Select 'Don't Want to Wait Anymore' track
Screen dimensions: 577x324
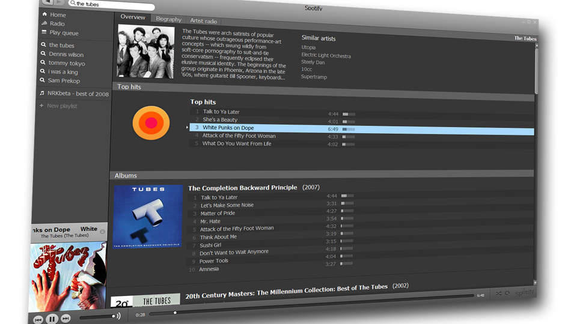[234, 253]
